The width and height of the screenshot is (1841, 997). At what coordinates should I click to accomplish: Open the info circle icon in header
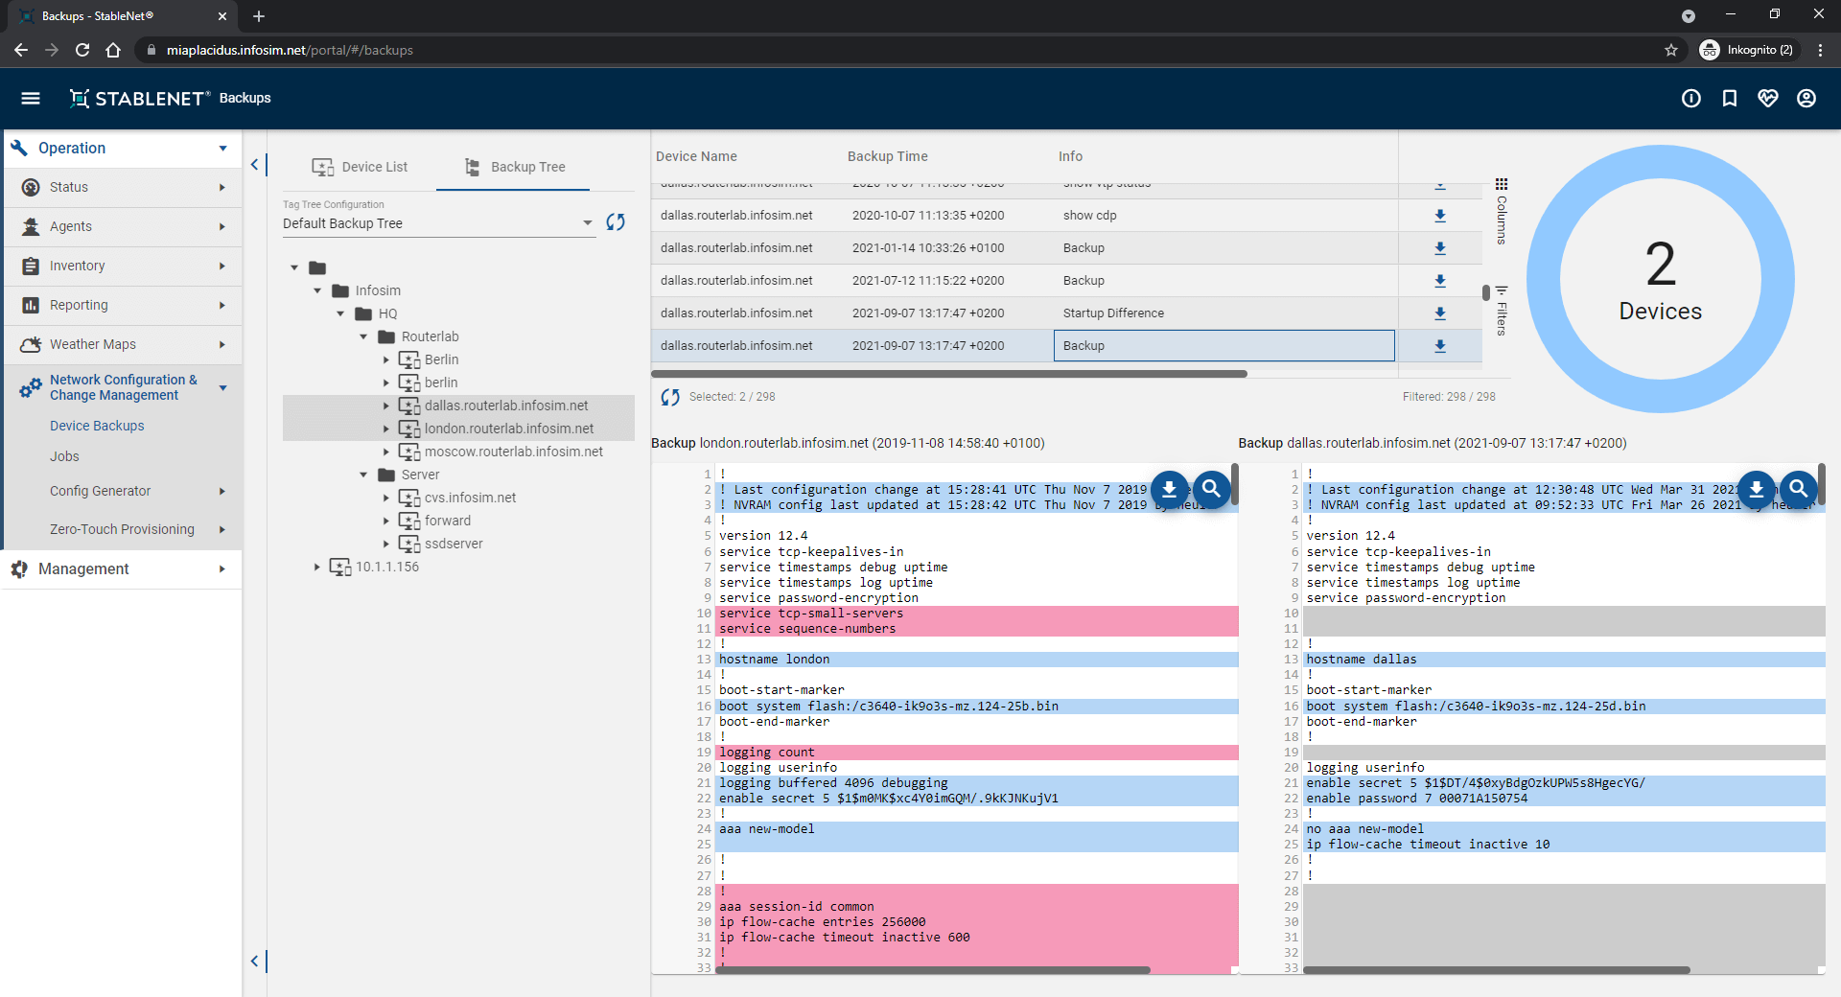(1691, 98)
